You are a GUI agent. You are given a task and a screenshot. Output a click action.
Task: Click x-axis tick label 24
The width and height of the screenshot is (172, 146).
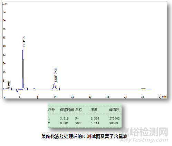tap(143, 97)
